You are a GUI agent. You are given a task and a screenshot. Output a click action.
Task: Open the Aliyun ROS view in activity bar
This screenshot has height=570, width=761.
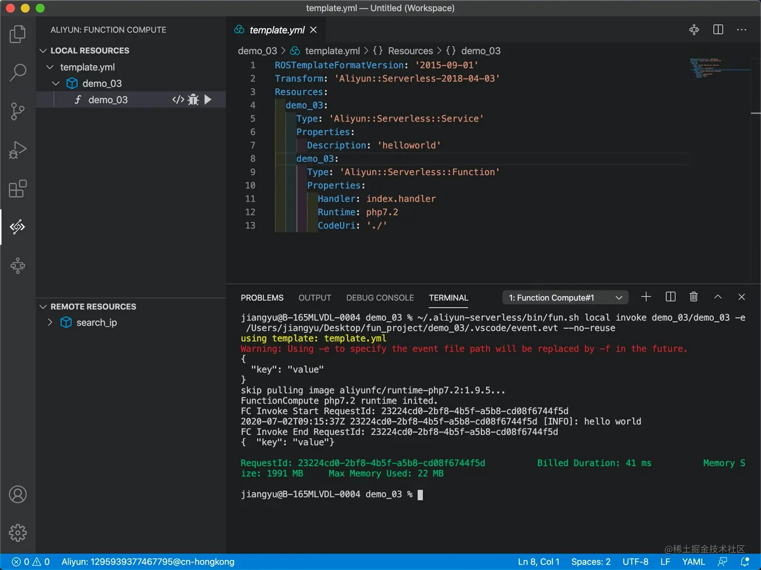coord(18,265)
